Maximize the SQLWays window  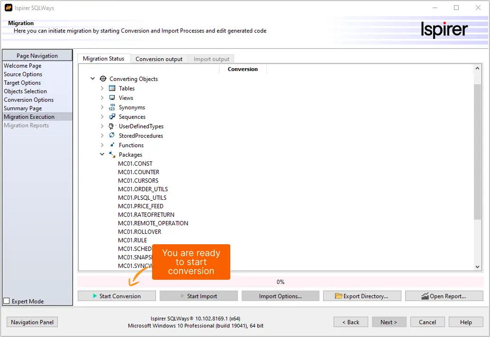click(456, 8)
